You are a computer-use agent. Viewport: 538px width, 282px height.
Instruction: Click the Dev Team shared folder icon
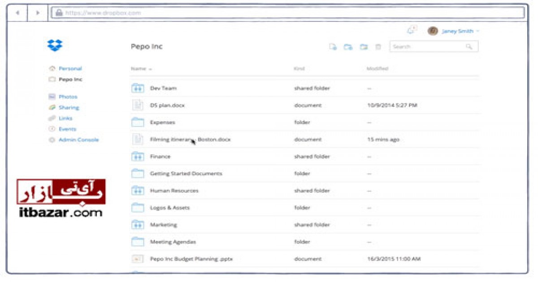(137, 88)
